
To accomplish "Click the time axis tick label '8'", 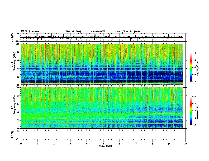I will 153,144.
